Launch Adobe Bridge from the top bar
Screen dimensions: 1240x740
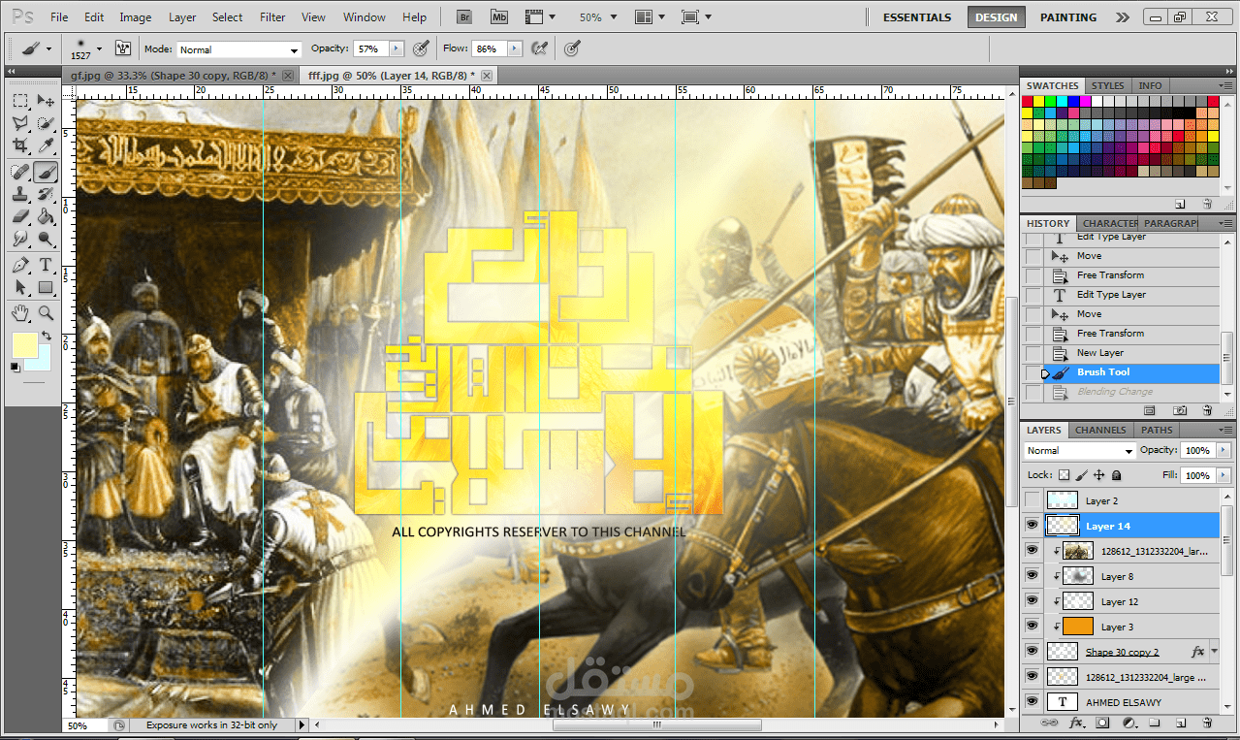pos(464,17)
